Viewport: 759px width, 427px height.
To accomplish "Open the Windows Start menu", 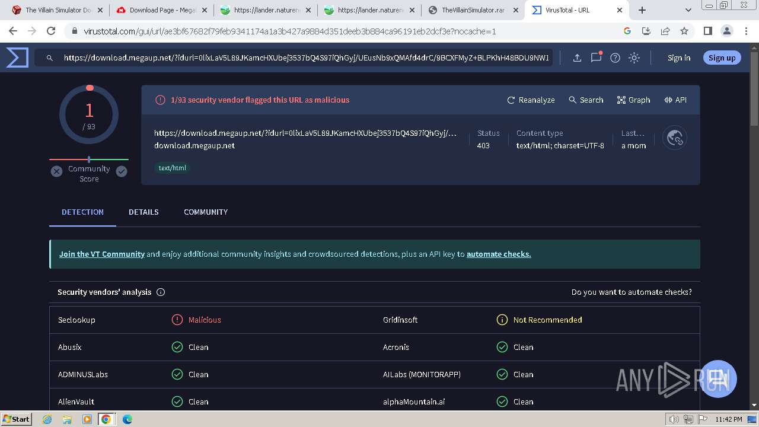I will tap(16, 419).
